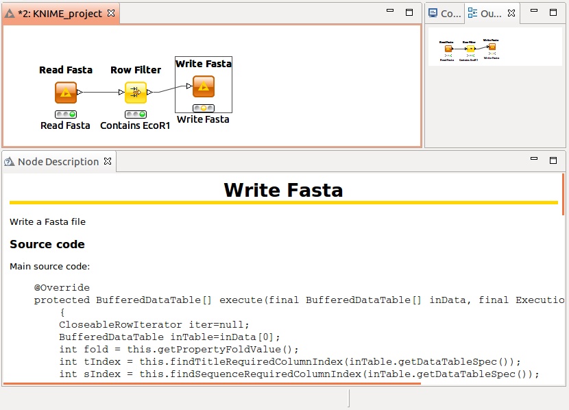The width and height of the screenshot is (569, 410).
Task: Click the Node Description vertical scrollbar
Action: click(x=564, y=194)
